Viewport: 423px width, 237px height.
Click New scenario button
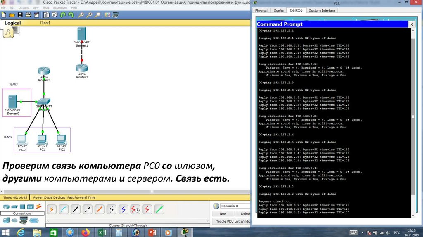(223, 214)
